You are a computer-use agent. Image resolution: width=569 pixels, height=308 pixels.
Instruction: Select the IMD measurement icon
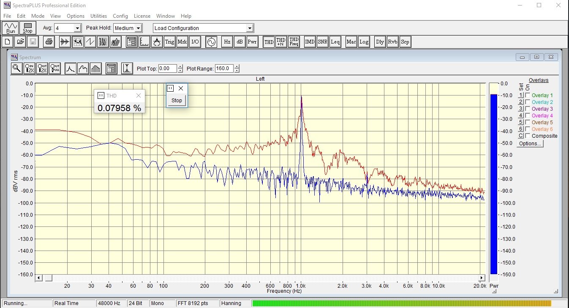tap(310, 42)
